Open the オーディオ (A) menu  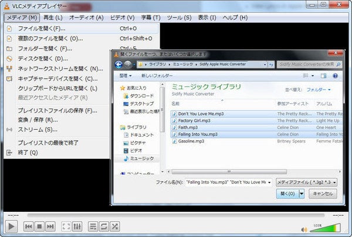tap(86, 18)
